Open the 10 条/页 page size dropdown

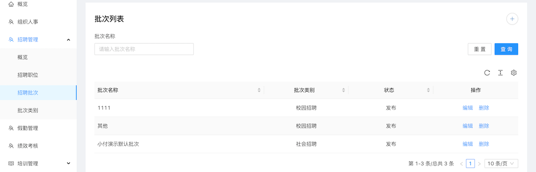point(501,164)
